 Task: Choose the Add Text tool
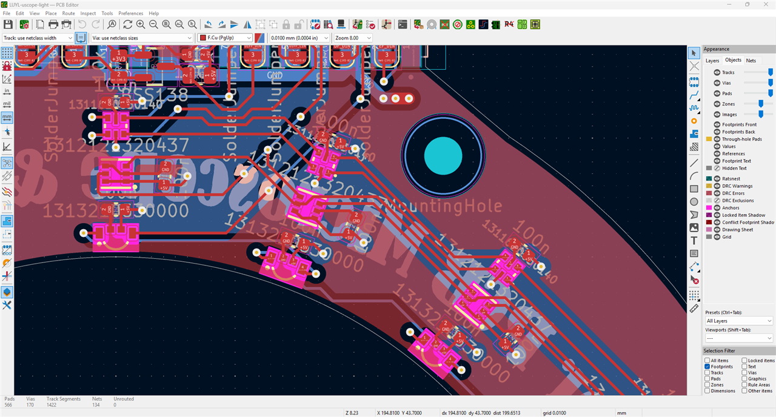694,241
